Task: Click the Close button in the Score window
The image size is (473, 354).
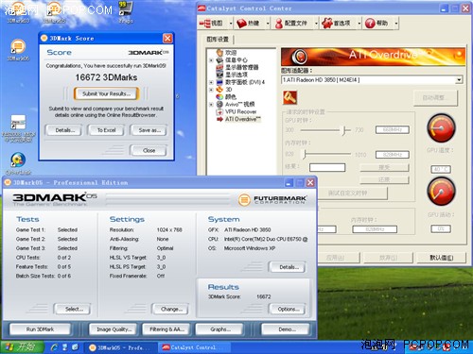Action: [x=149, y=151]
